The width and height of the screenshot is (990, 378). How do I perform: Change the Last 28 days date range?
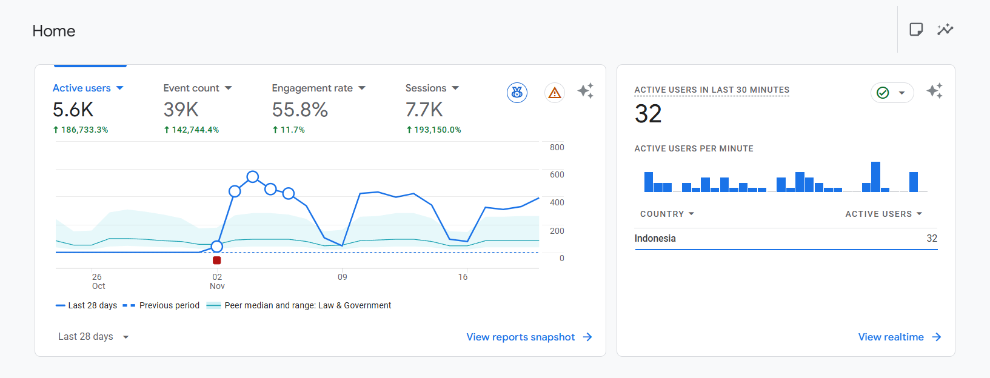pos(93,337)
